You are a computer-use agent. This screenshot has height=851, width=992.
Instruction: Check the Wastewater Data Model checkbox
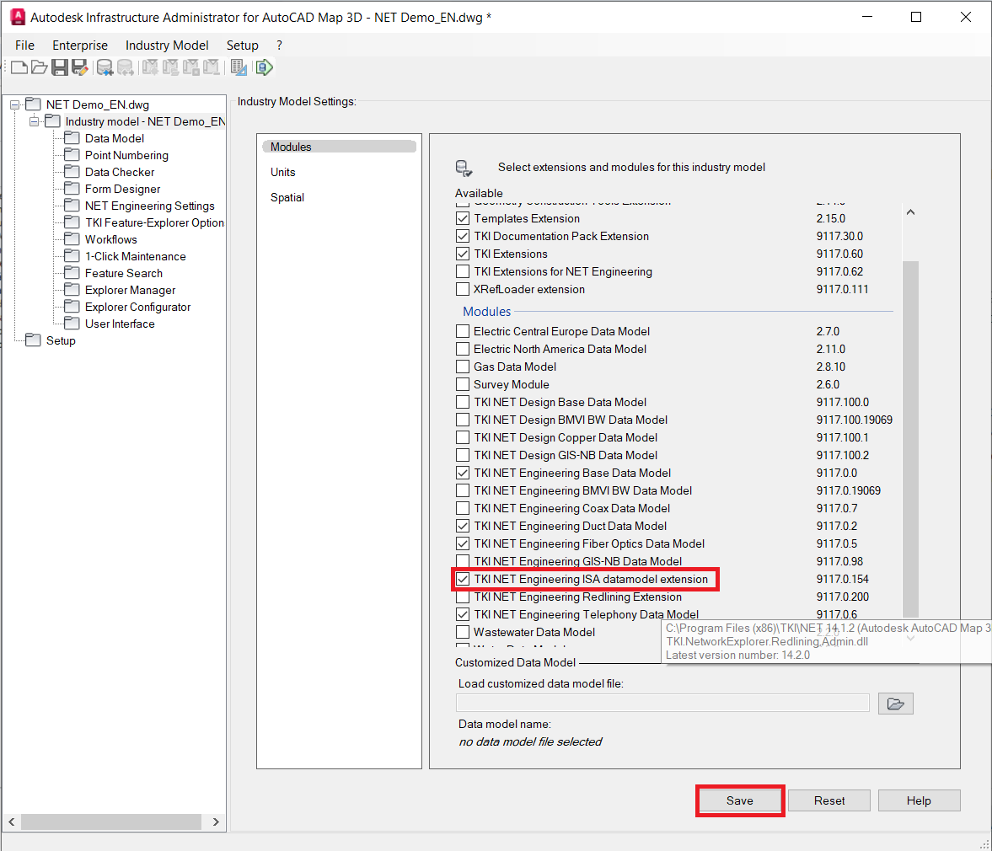tap(463, 632)
